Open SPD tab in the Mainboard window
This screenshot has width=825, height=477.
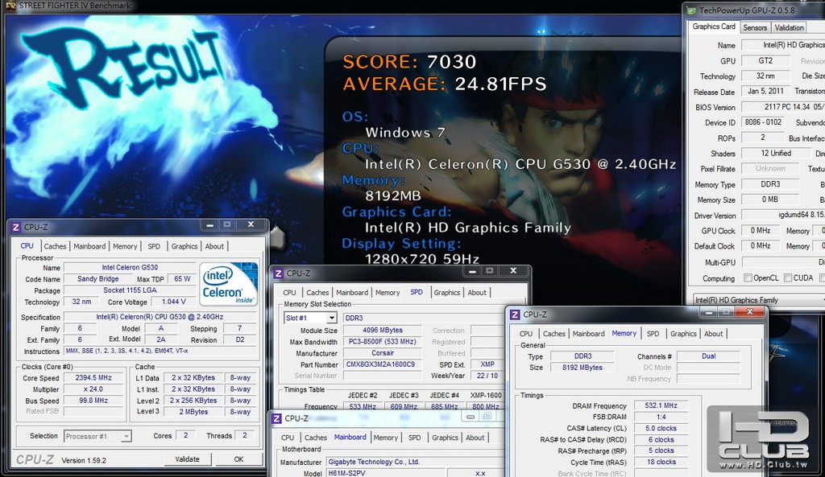415,437
